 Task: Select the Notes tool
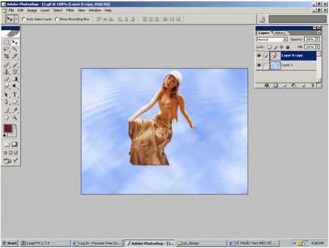(x=7, y=111)
